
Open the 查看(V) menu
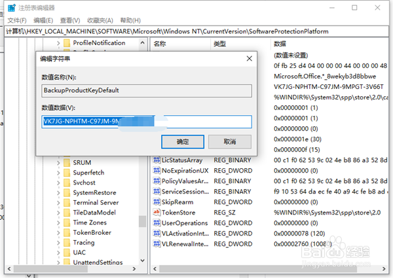[x=70, y=20]
